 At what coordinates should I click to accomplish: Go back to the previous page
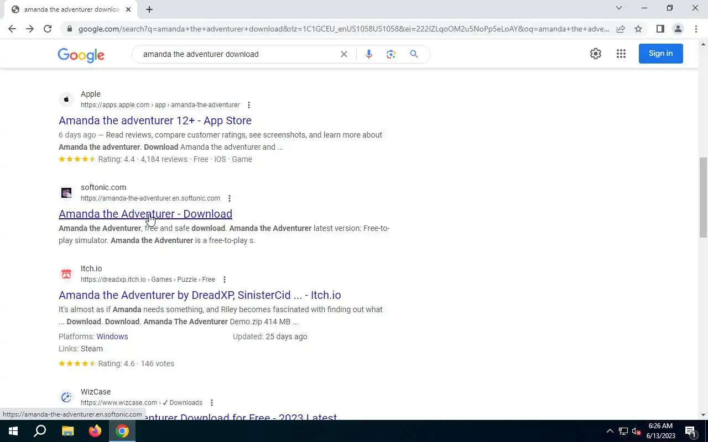point(12,29)
